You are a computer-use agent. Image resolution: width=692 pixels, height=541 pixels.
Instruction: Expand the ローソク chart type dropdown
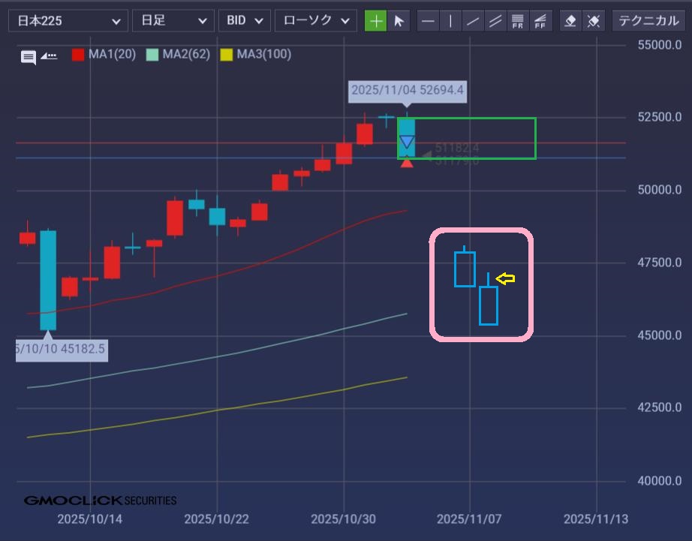click(x=314, y=20)
